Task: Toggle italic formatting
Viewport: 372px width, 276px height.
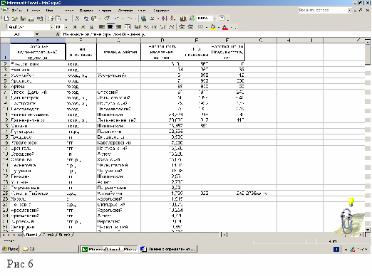Action: [83, 27]
